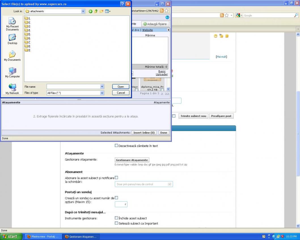The width and height of the screenshot is (300, 240).
Task: Click the Google search magnifier icon
Action: click(296, 15)
